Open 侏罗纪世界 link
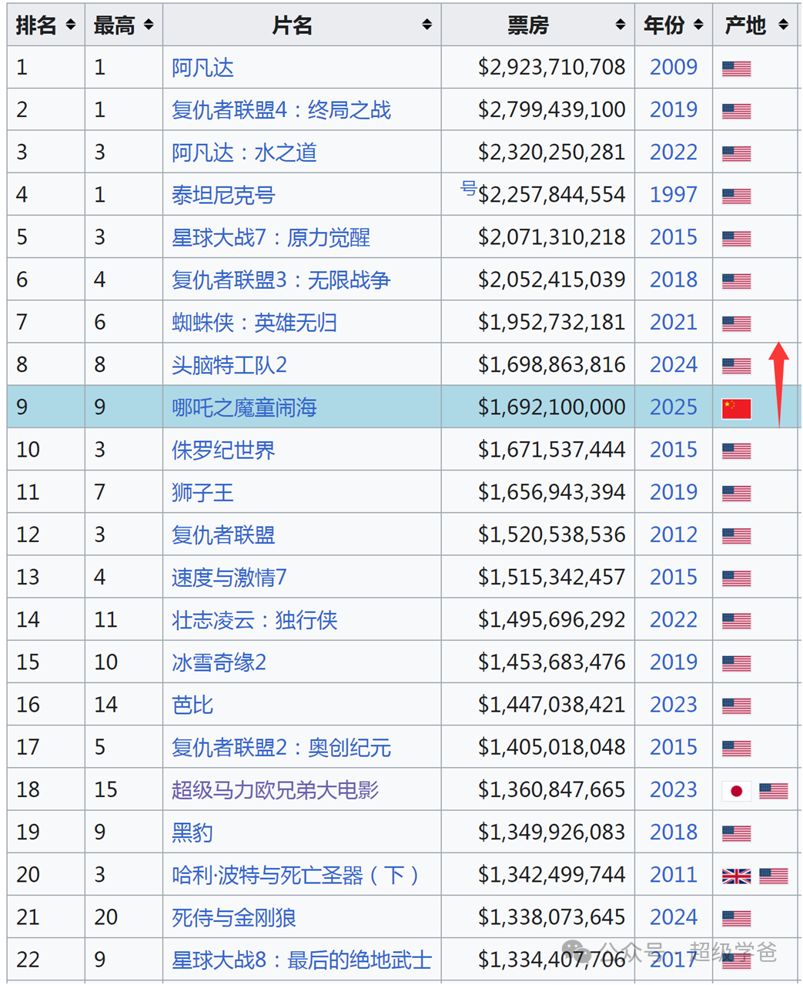The image size is (803, 985). [x=223, y=450]
